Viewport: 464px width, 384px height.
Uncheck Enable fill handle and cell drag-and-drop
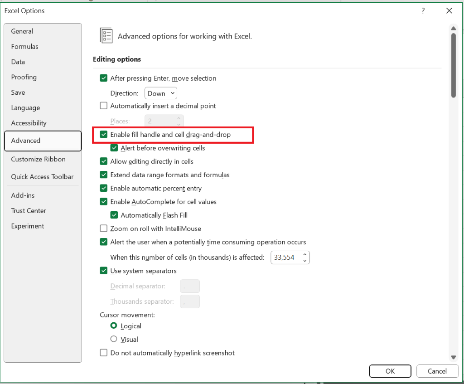pos(104,134)
